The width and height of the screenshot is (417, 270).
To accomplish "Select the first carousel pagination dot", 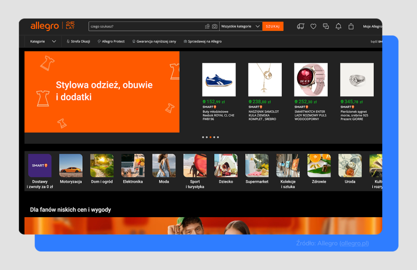I will pyautogui.click(x=203, y=137).
